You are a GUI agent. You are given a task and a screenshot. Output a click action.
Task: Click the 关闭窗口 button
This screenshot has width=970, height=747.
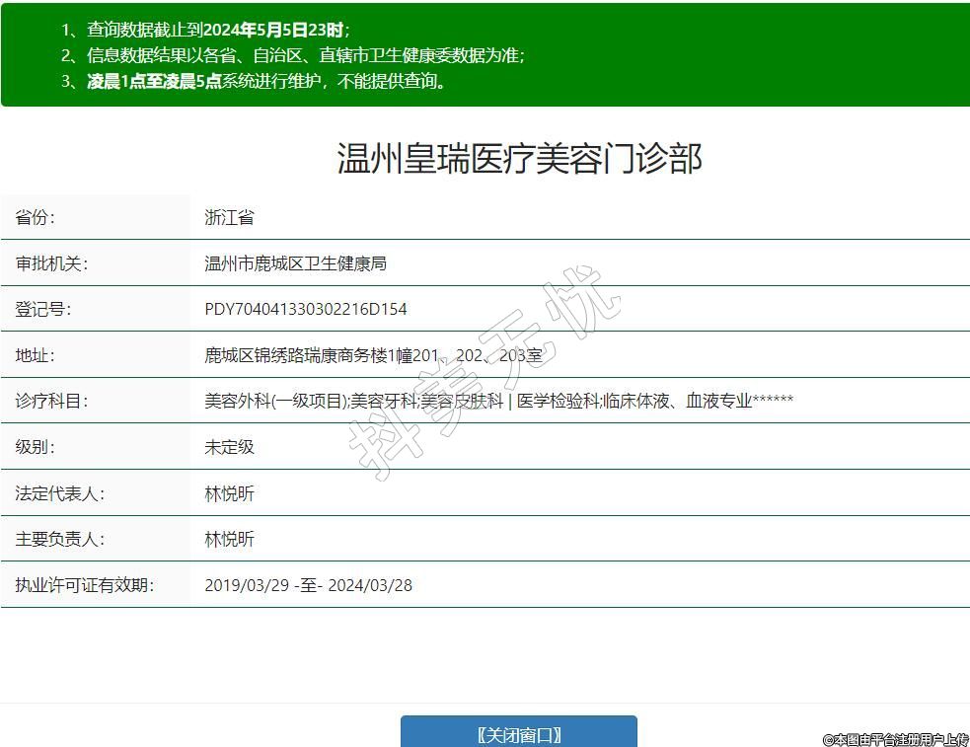pyautogui.click(x=518, y=734)
